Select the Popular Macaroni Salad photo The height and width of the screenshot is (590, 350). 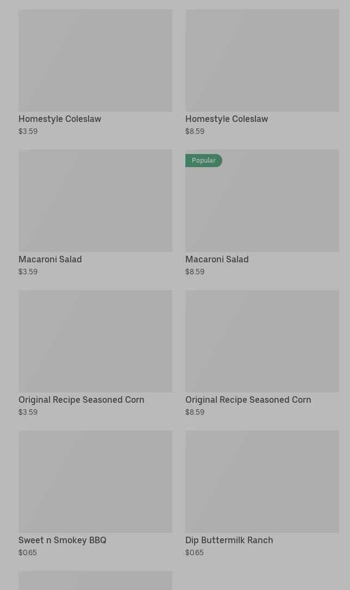[262, 207]
